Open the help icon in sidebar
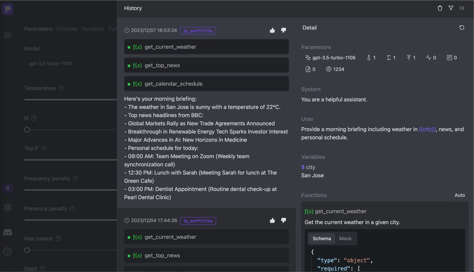Viewport: 474px width, 272px height. (7, 252)
